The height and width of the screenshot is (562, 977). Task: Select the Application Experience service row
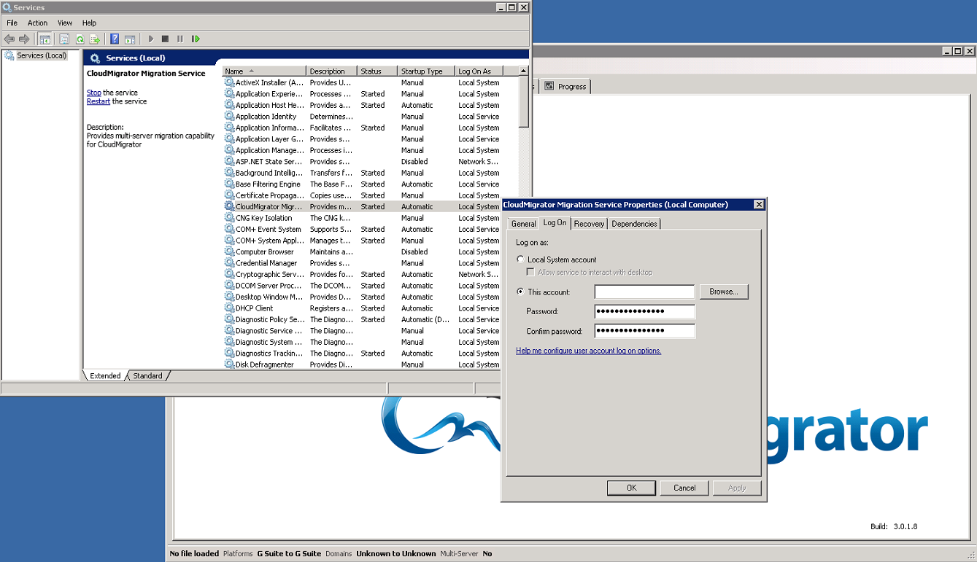click(x=371, y=94)
